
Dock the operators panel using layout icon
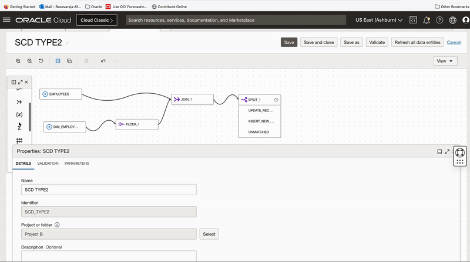(14, 82)
